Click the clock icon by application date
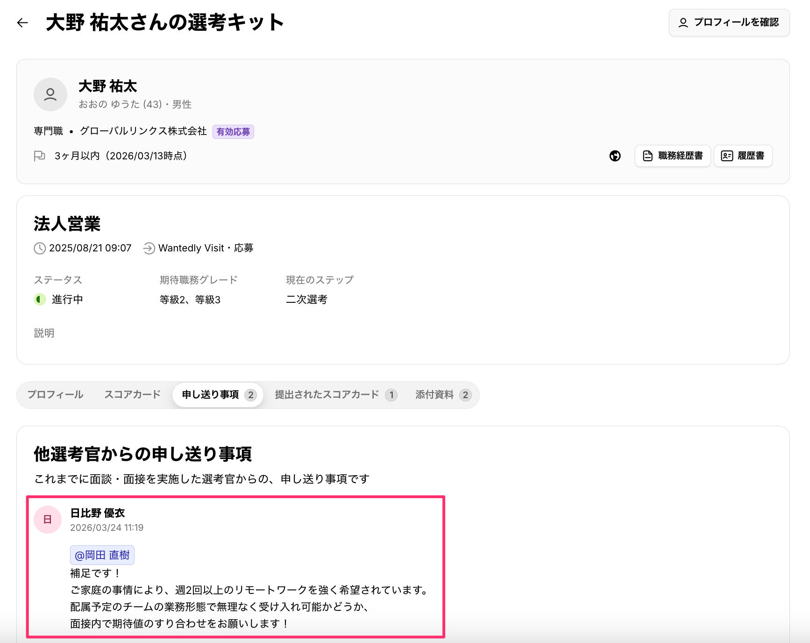The image size is (810, 643). (x=40, y=248)
